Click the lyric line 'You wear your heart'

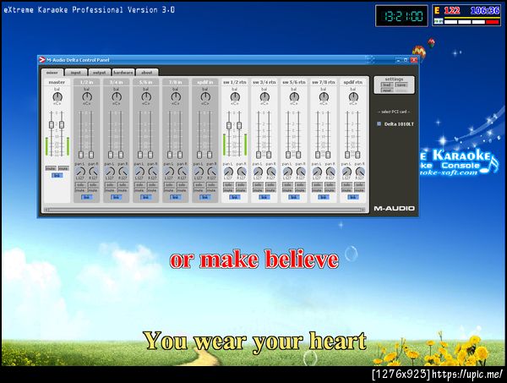255,341
